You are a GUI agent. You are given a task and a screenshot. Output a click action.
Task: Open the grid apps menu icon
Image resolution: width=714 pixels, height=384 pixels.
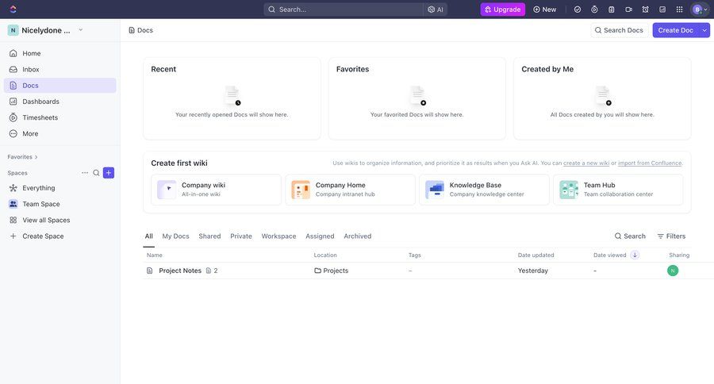point(679,9)
